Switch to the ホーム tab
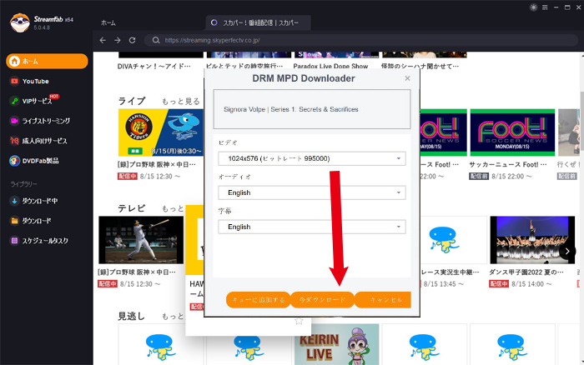584x365 pixels. coord(108,23)
